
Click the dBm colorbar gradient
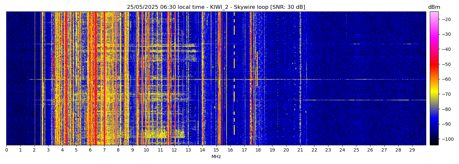click(x=434, y=78)
